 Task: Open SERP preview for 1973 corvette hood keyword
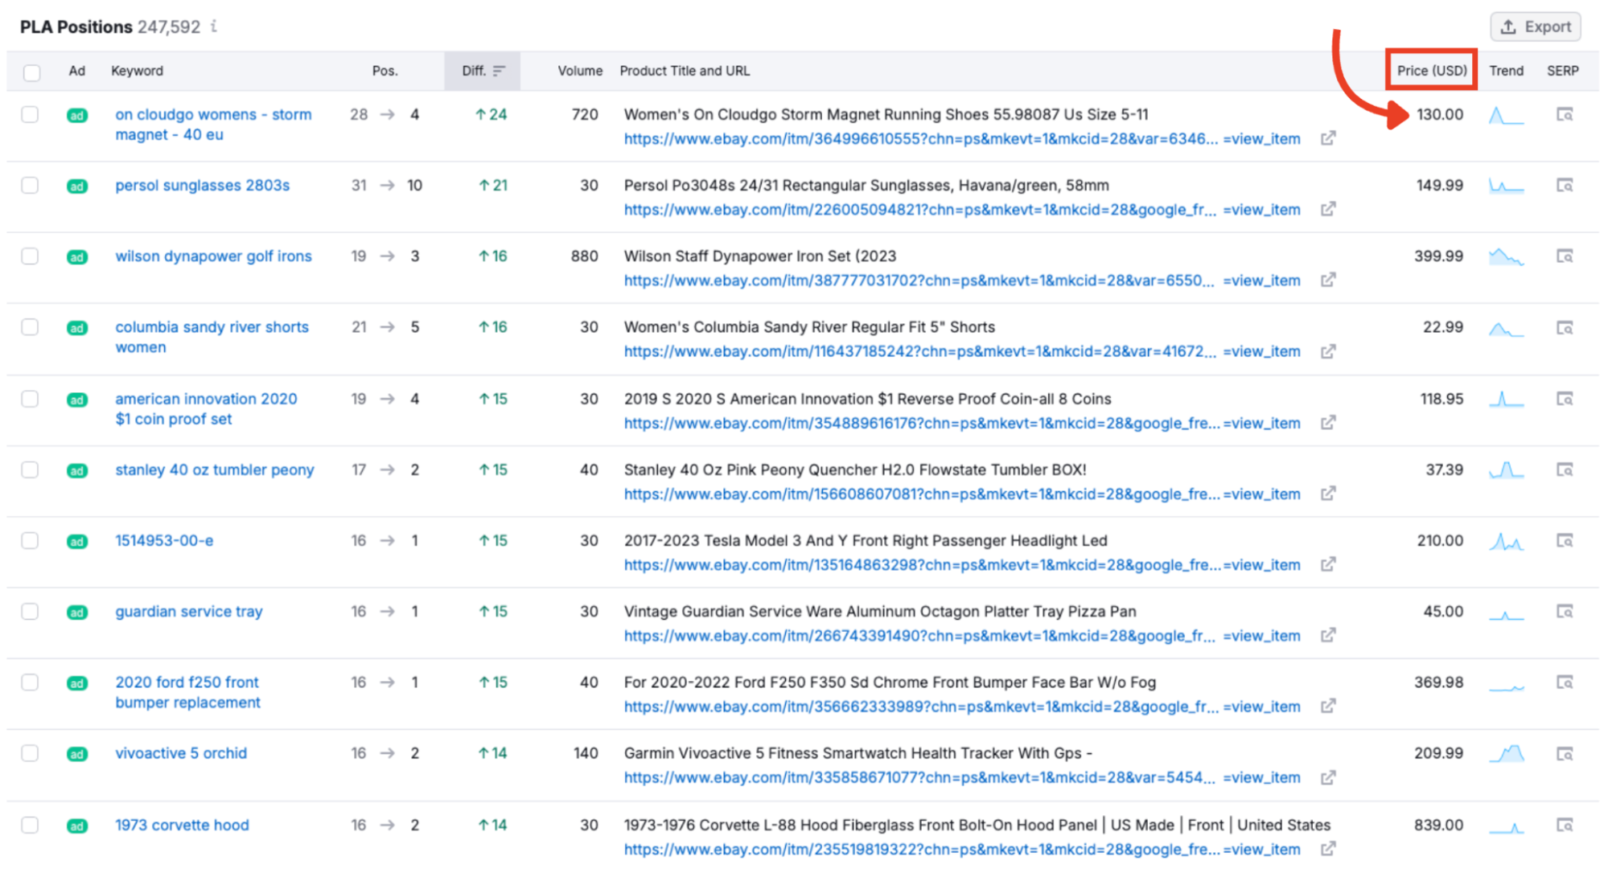(x=1564, y=824)
